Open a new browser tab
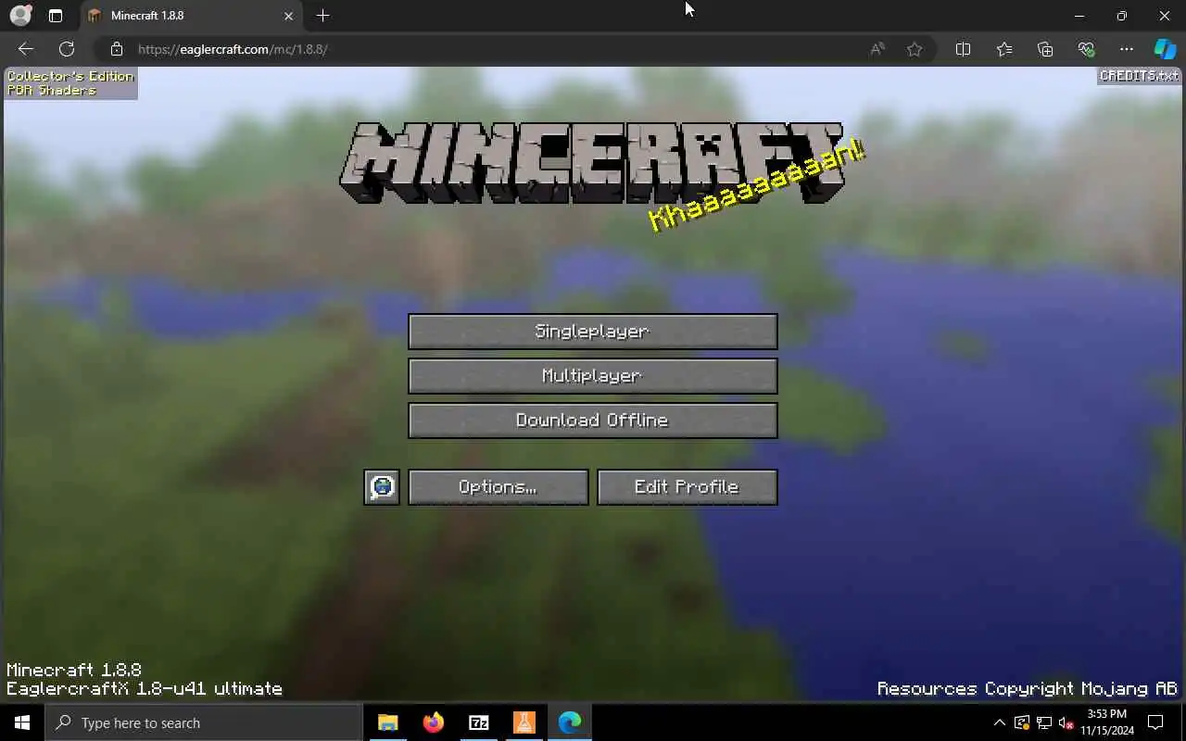Image resolution: width=1186 pixels, height=741 pixels. (322, 16)
